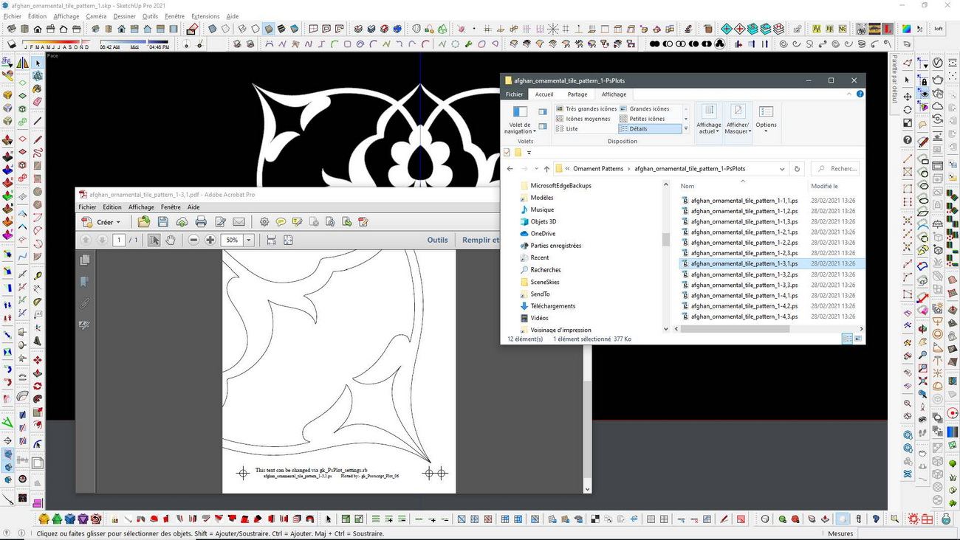Zoom out with Acrobat minus button
Image resolution: width=960 pixels, height=540 pixels.
[193, 240]
